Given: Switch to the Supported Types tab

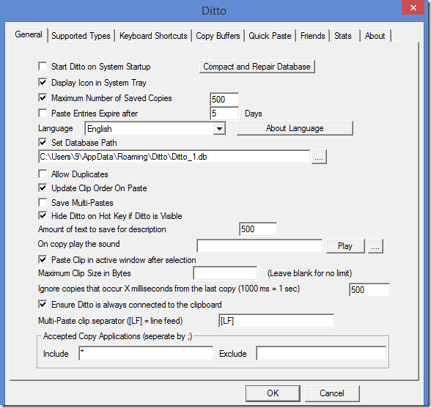Looking at the screenshot, I should pyautogui.click(x=81, y=36).
